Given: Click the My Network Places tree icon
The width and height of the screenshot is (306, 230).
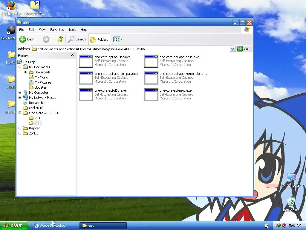Looking at the screenshot, I should pos(25,97).
